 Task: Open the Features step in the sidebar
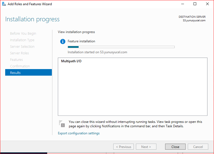pos(16,60)
